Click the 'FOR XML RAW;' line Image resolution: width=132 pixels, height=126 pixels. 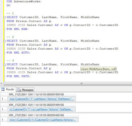coord(17,29)
